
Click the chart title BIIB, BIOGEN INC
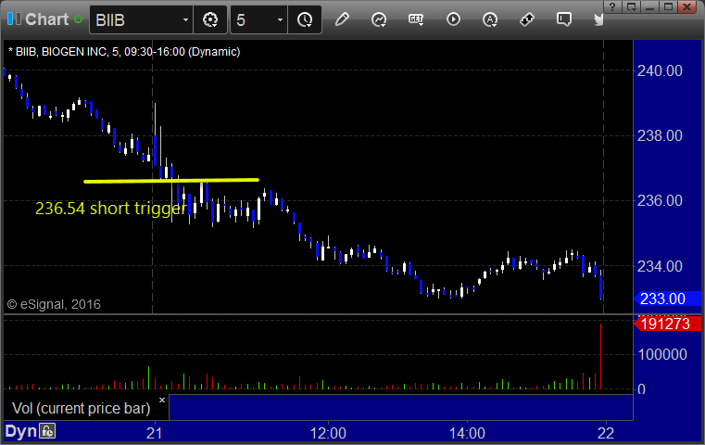tap(124, 52)
